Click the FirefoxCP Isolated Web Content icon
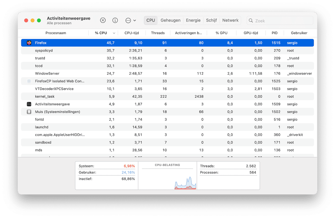 point(29,81)
